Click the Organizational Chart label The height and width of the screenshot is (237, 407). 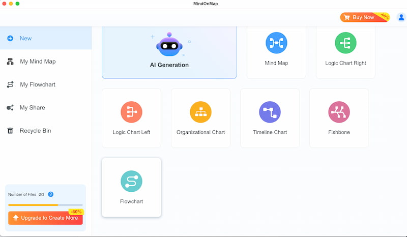point(200,132)
